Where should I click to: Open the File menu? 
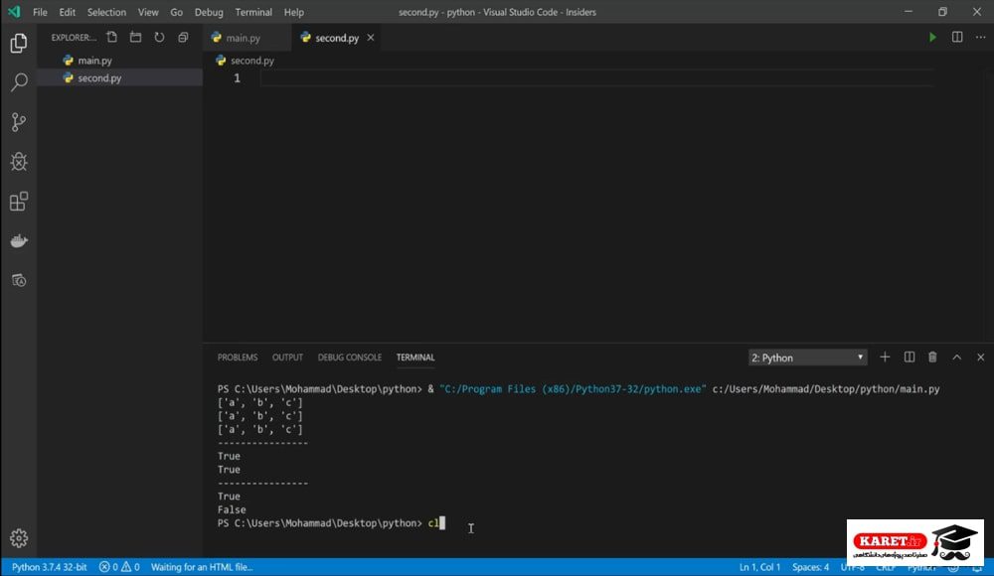coord(40,12)
